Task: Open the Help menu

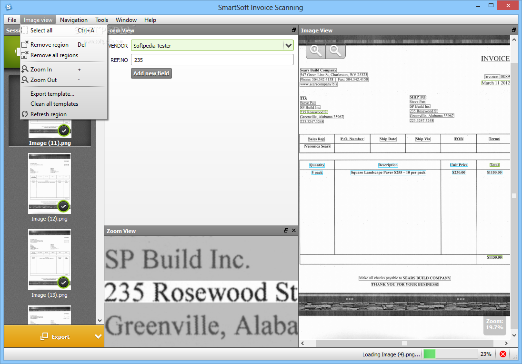Action: coord(150,20)
